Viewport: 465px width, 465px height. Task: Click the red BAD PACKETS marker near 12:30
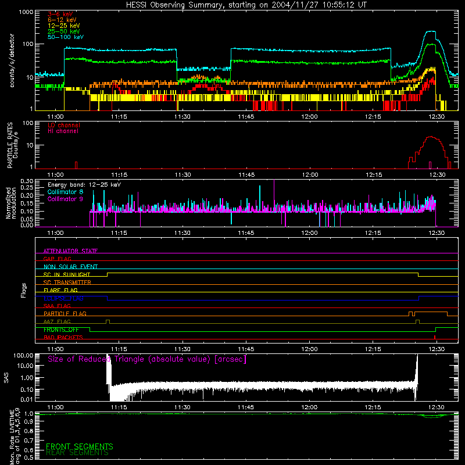(x=434, y=337)
